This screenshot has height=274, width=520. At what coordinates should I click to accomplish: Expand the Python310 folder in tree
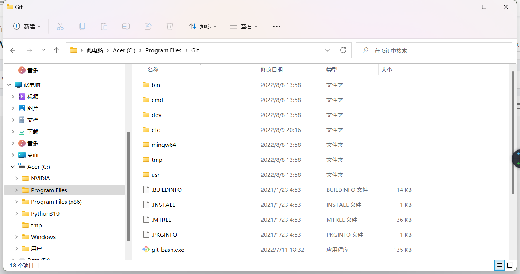pyautogui.click(x=16, y=213)
